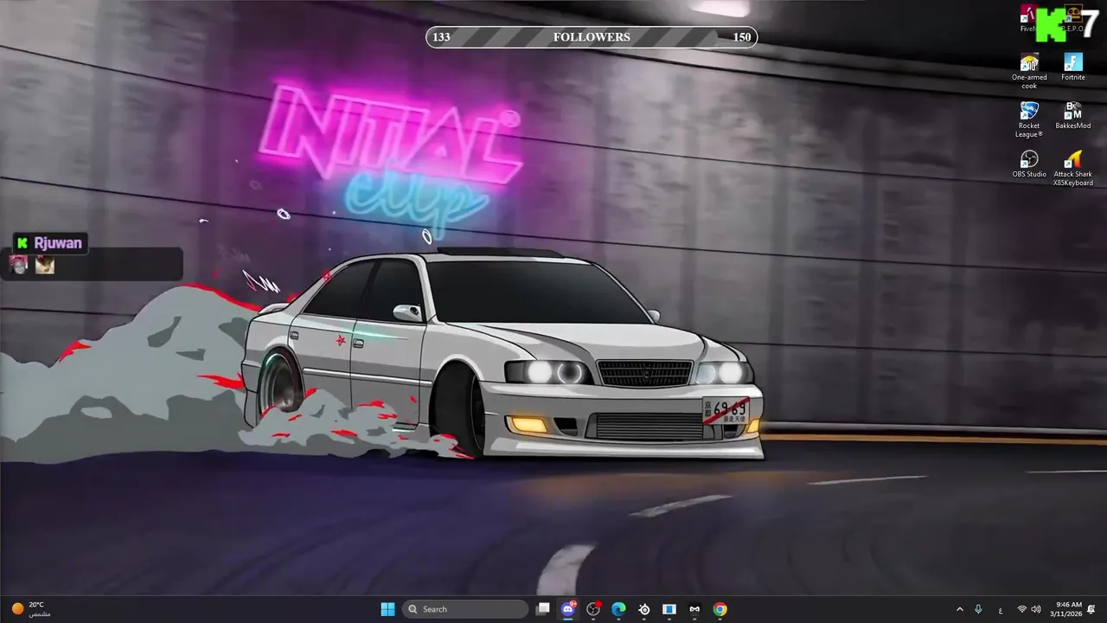Open OBS Studio from the taskbar
The height and width of the screenshot is (623, 1107).
click(593, 609)
